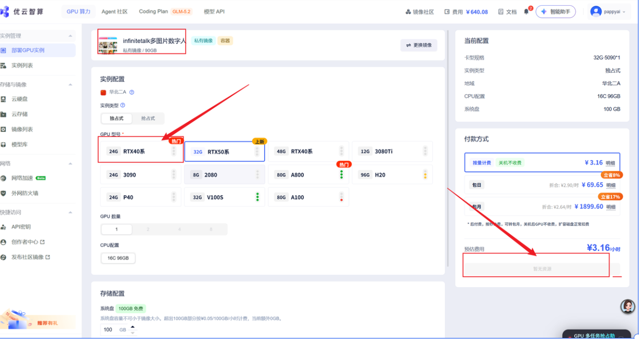
Task: Open the 智能助手 button
Action: coord(556,12)
